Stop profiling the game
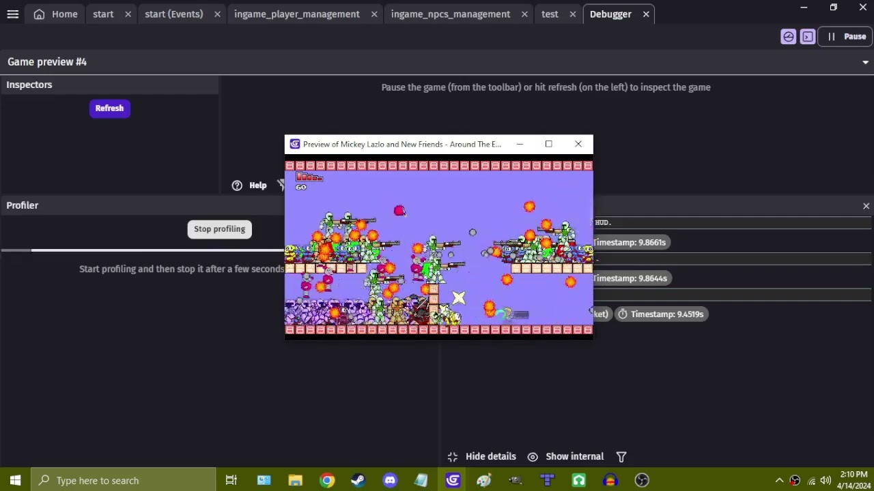874x491 pixels. 219,229
